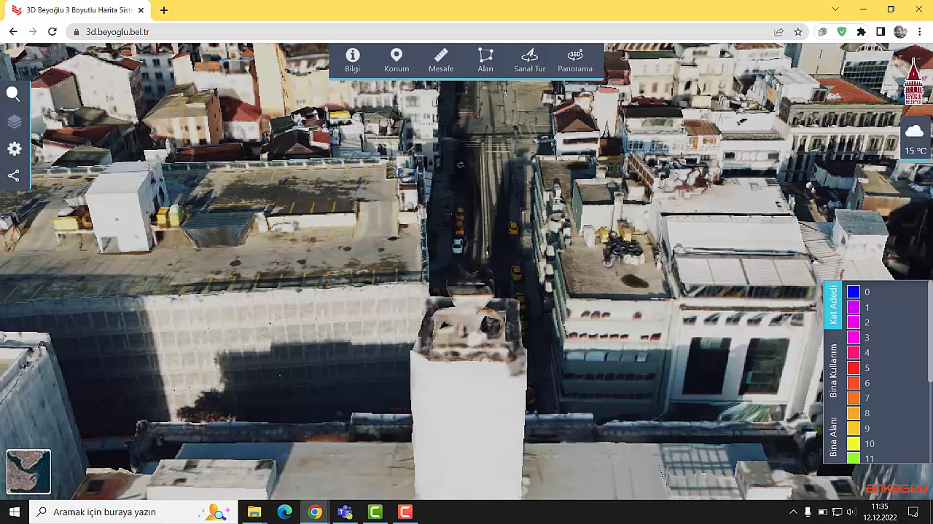Launch Microsoft Edge from the taskbar

click(284, 512)
